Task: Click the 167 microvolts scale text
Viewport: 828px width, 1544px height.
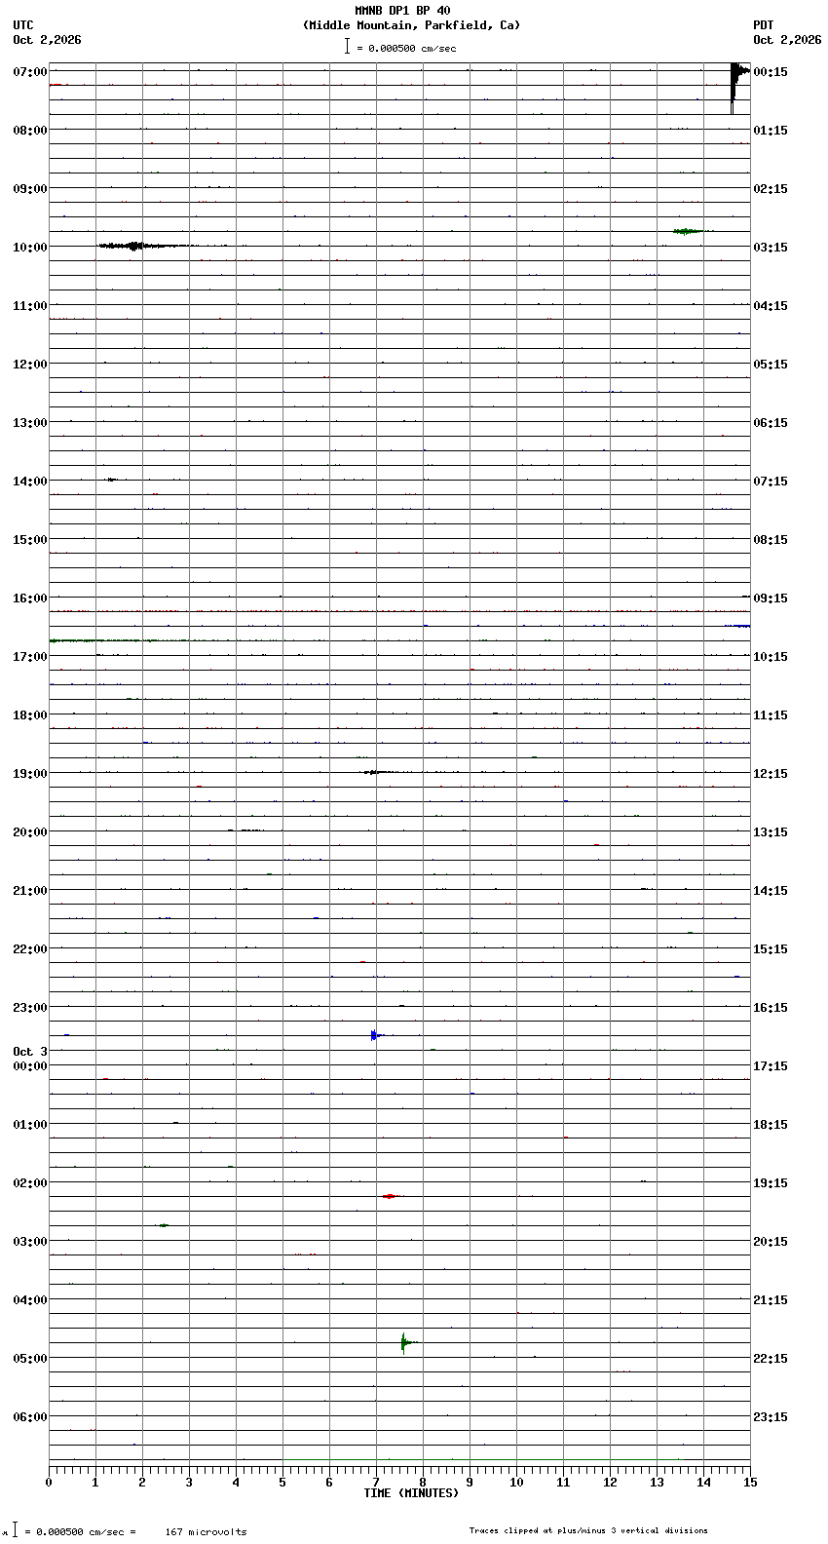Action: pyautogui.click(x=206, y=1532)
